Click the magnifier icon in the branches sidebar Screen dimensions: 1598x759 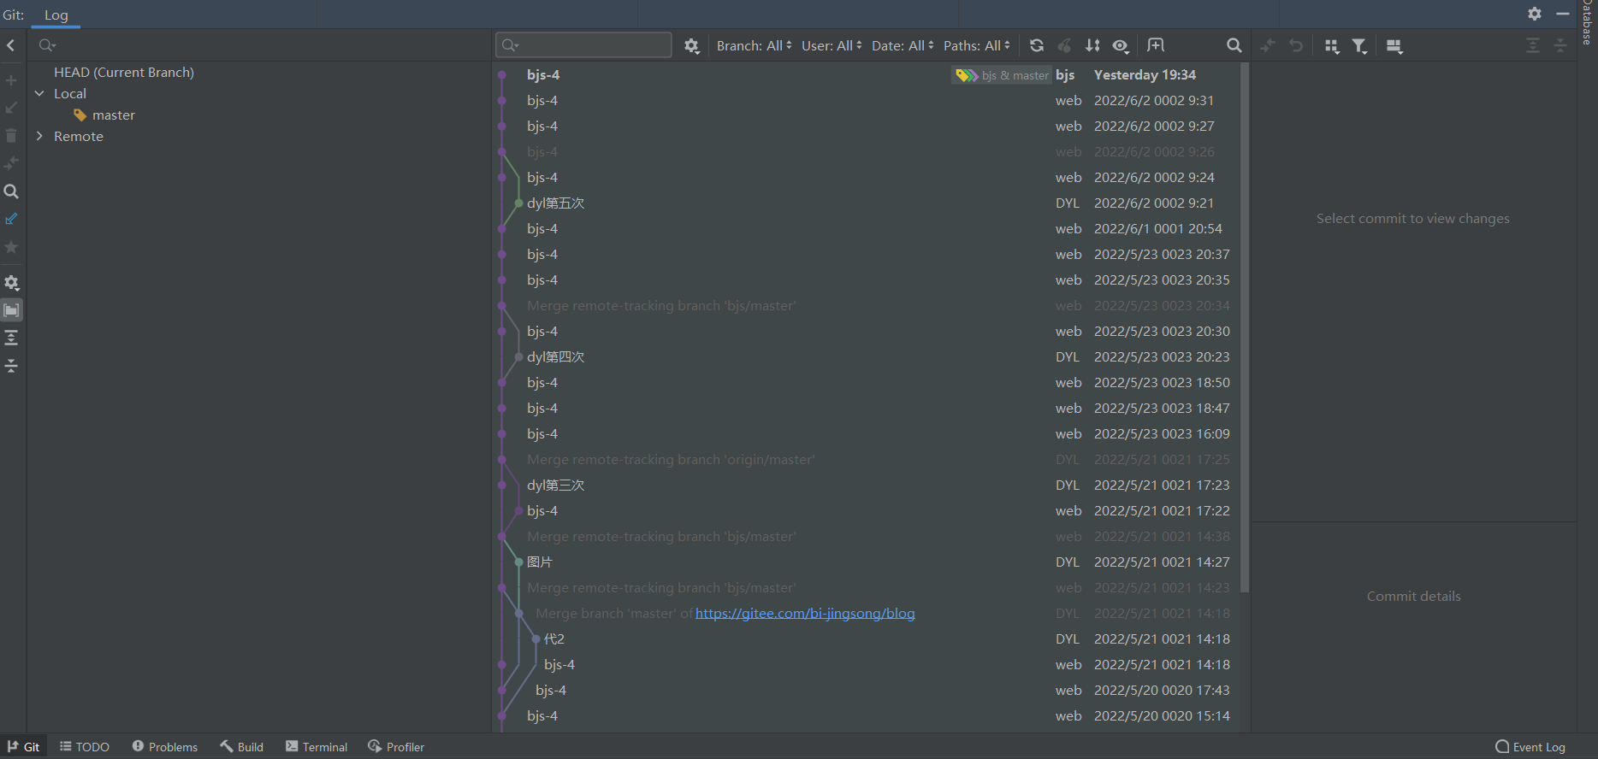[11, 191]
